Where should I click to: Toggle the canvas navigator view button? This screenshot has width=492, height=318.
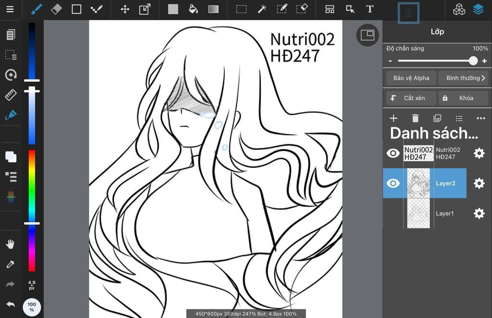[368, 35]
